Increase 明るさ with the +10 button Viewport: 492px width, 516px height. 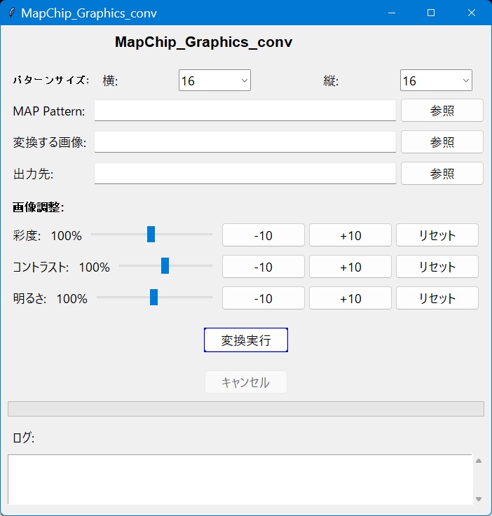(x=350, y=298)
